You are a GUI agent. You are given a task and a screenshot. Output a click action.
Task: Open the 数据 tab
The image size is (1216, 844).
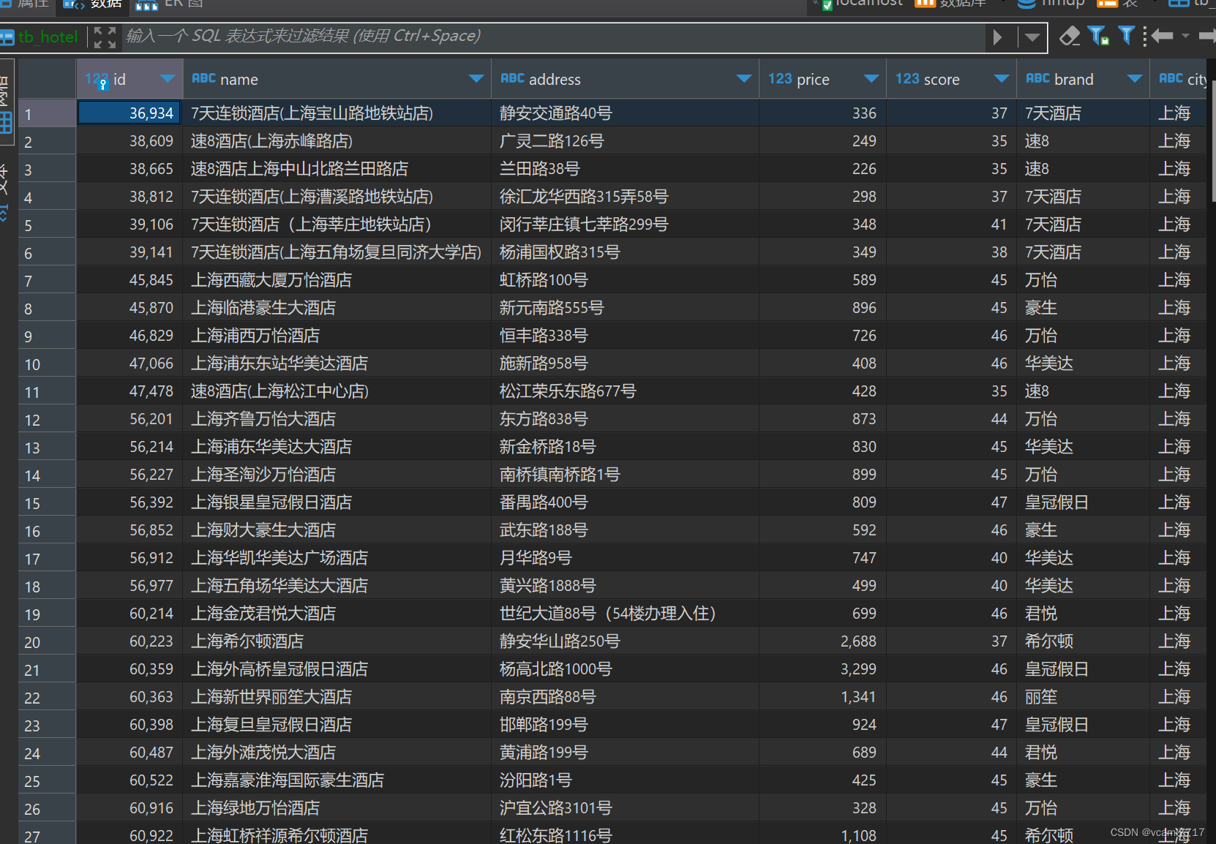point(93,4)
